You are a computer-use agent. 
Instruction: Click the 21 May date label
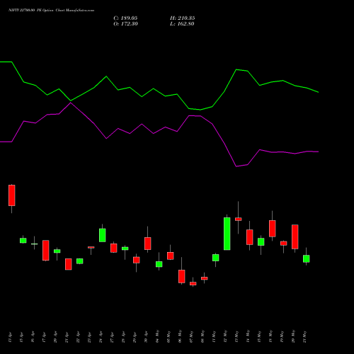click(304, 336)
